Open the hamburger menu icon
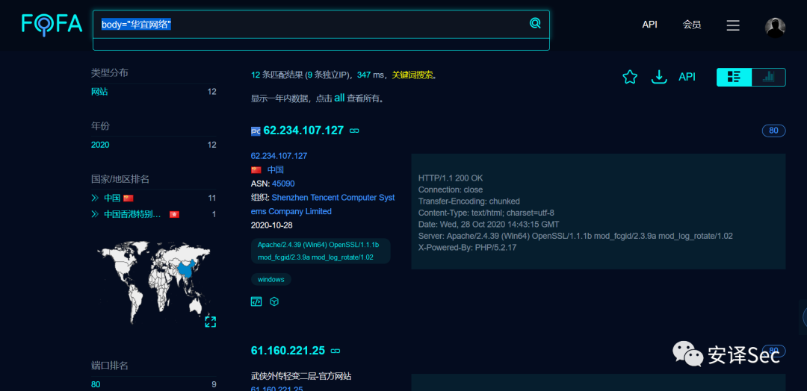 (733, 25)
